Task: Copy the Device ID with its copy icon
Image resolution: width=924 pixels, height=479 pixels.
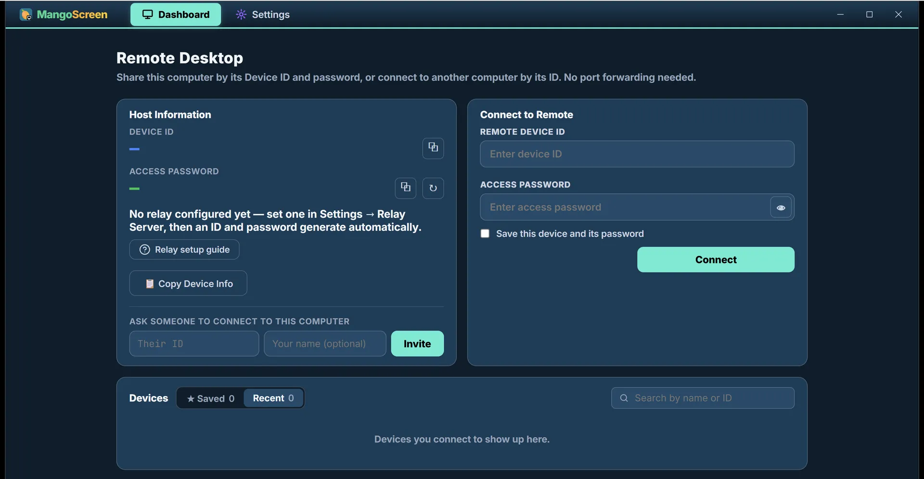Action: coord(433,148)
